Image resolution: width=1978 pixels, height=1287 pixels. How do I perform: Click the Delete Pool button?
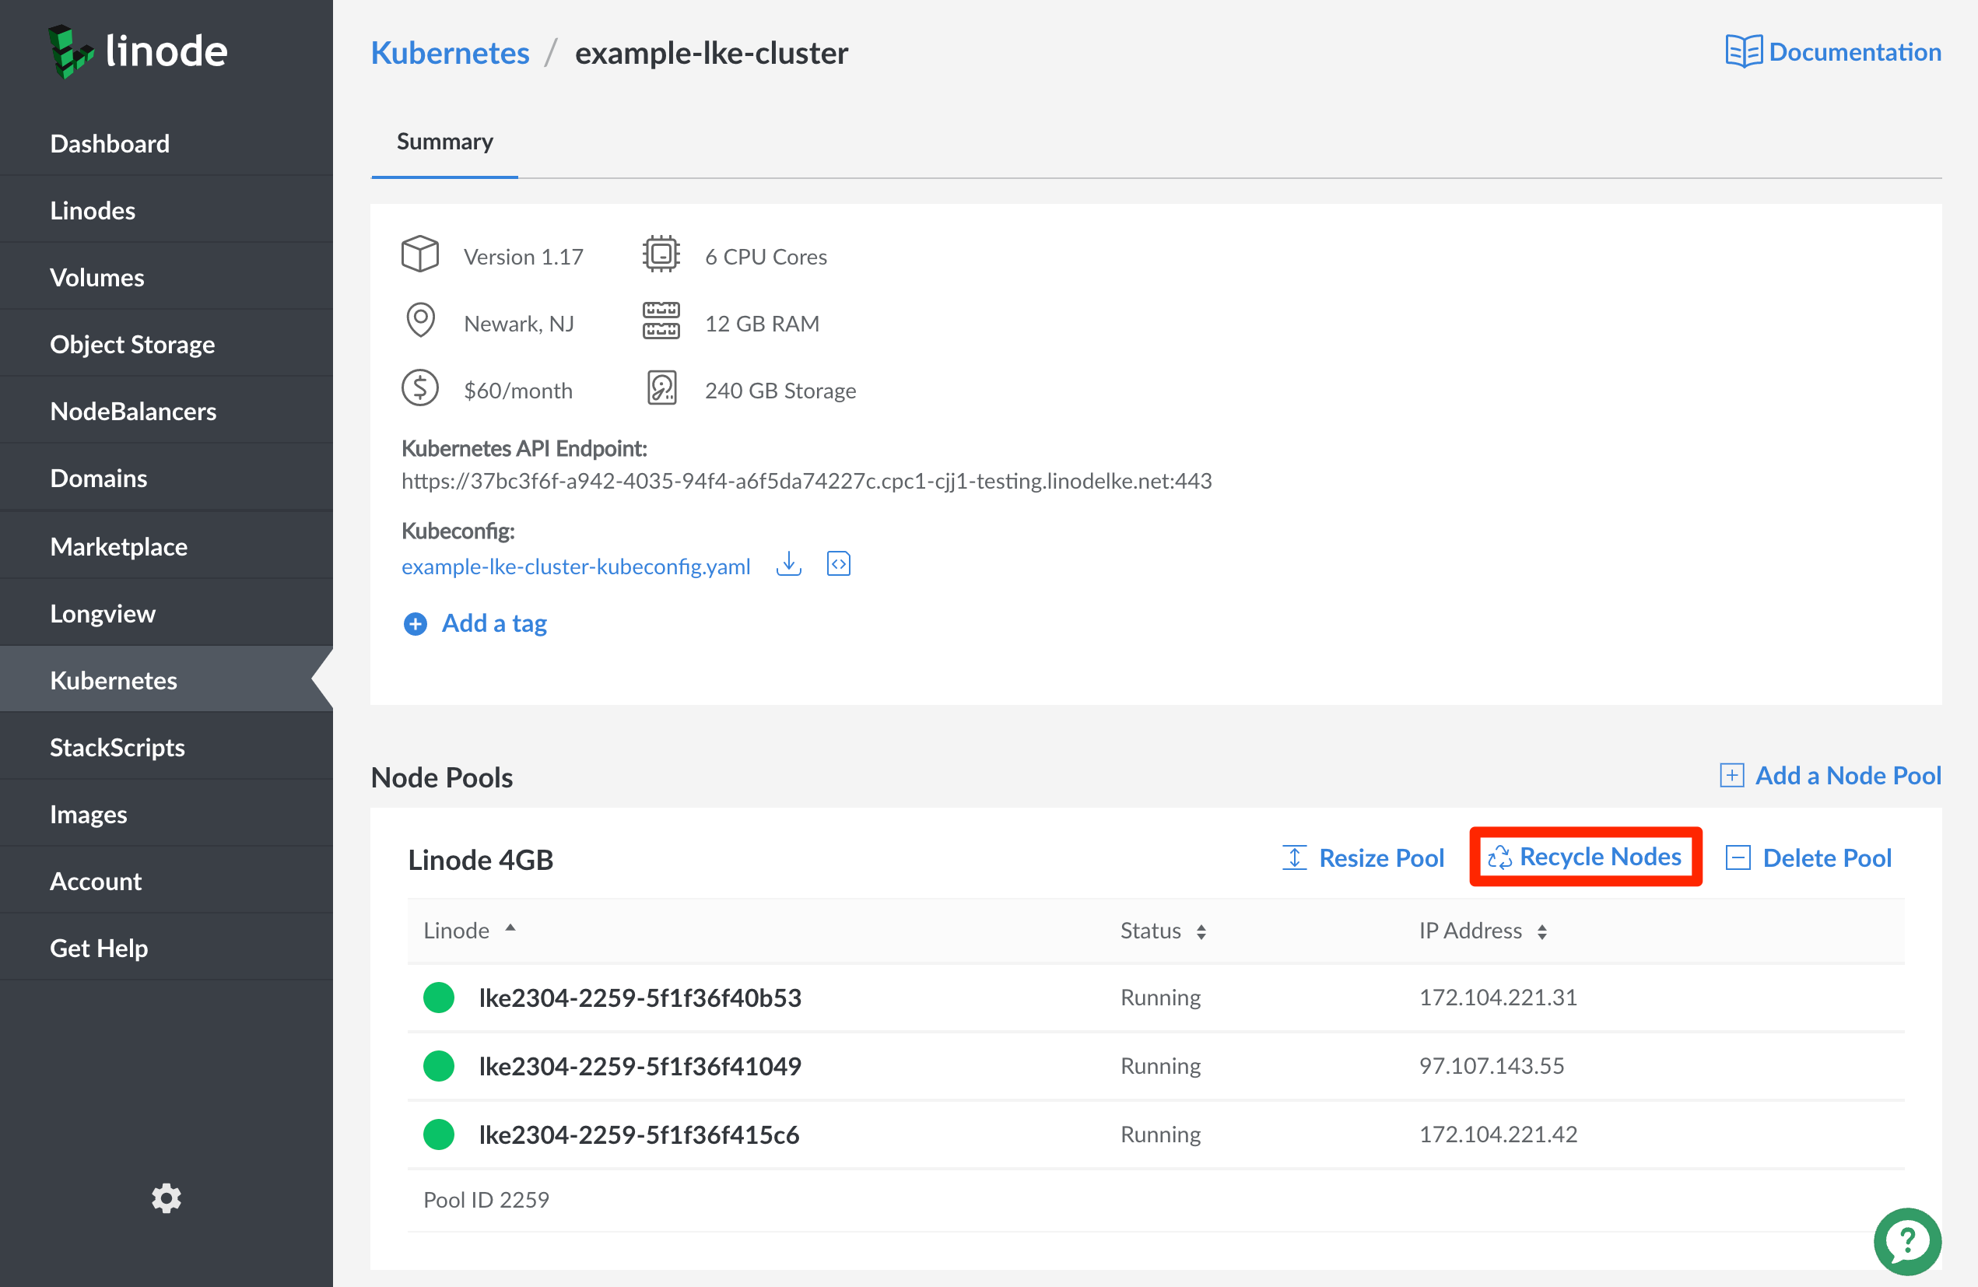[1809, 857]
